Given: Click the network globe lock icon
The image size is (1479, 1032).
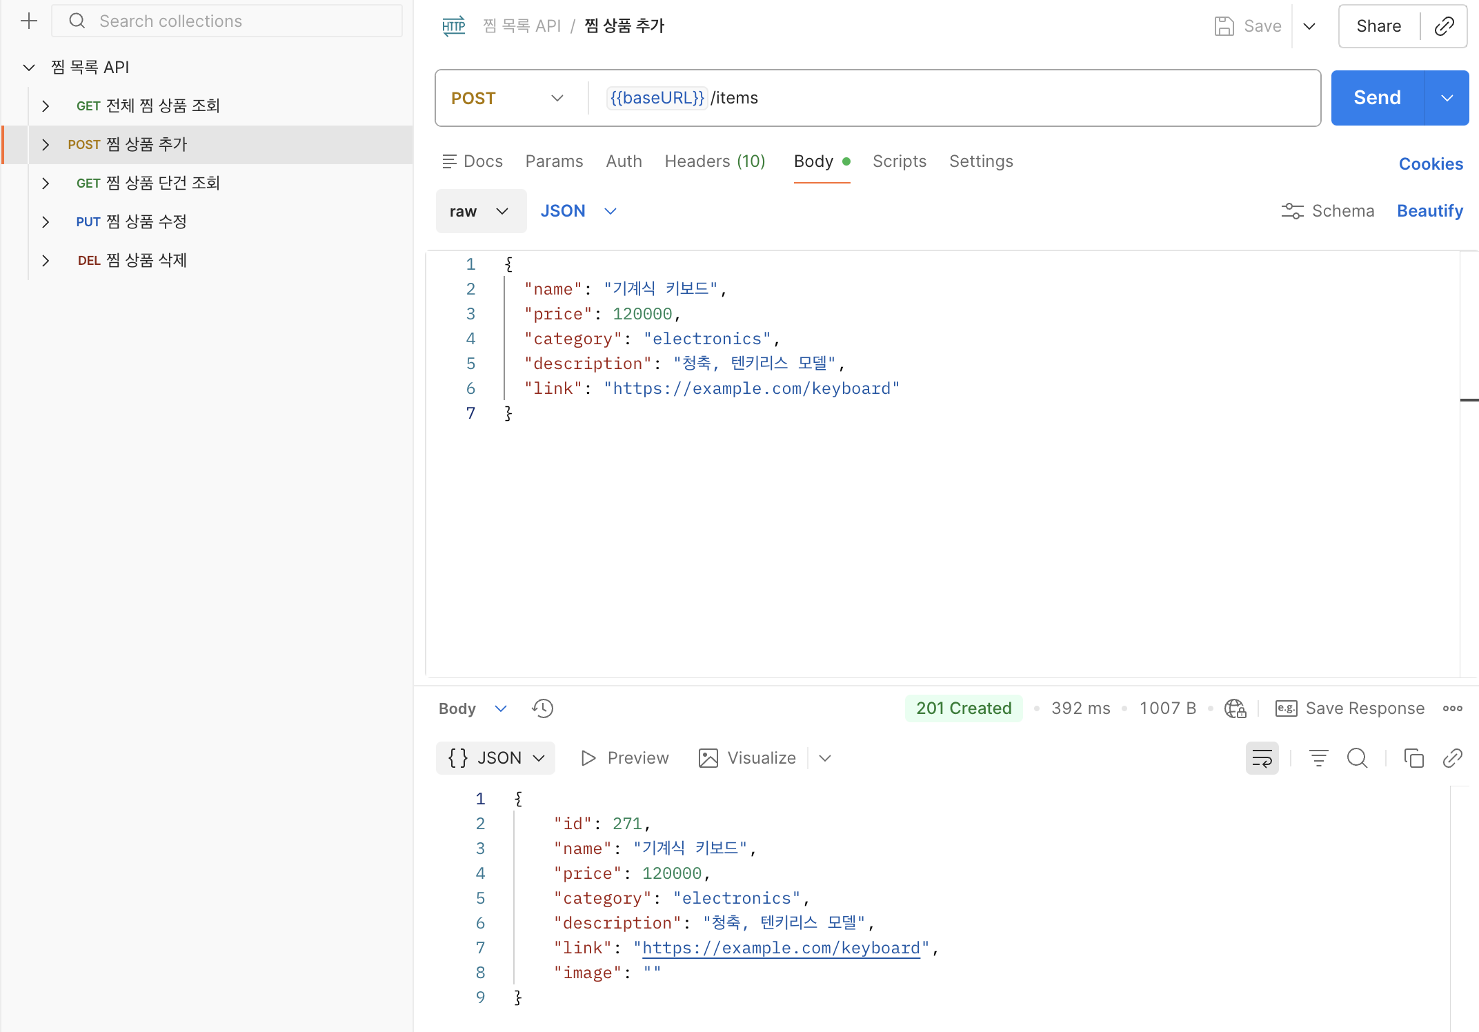Looking at the screenshot, I should pos(1235,708).
